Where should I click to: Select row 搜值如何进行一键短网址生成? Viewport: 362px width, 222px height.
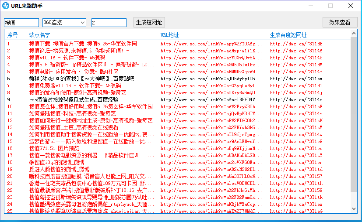(x=177, y=120)
